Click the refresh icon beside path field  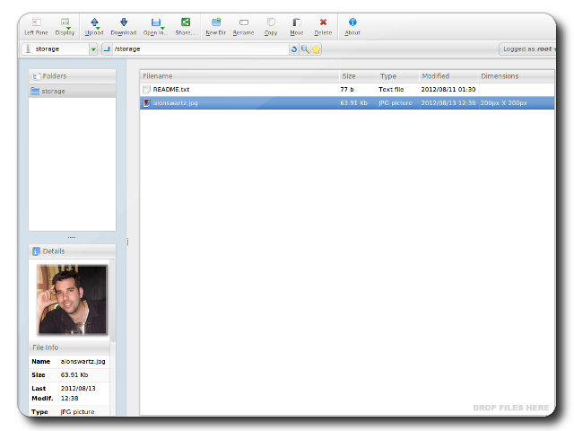[x=294, y=49]
